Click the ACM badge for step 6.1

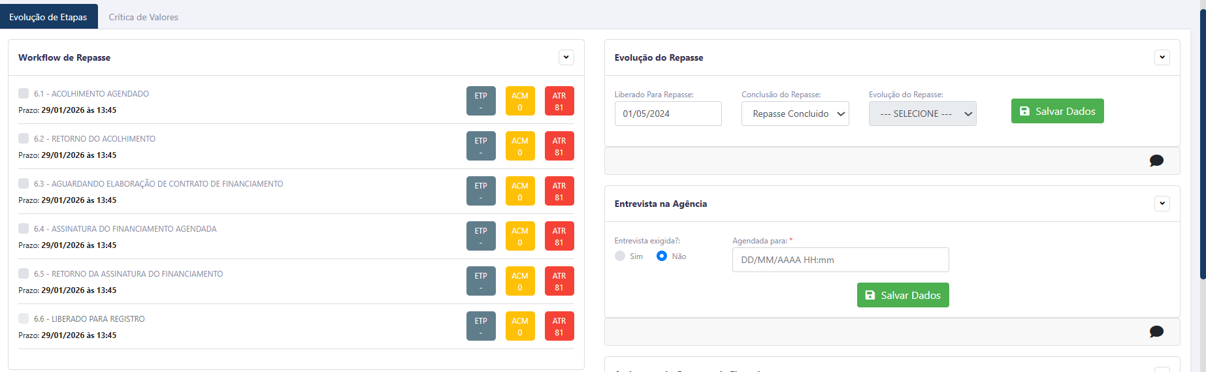point(520,101)
